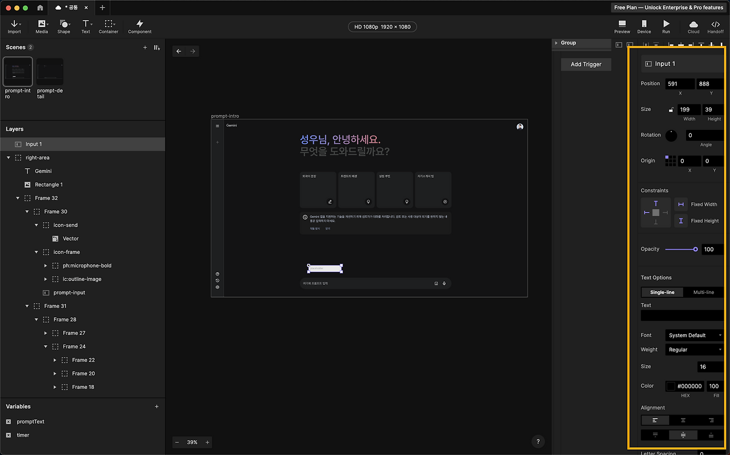This screenshot has height=455, width=730.
Task: Choose the Single-line text option
Action: (662, 292)
